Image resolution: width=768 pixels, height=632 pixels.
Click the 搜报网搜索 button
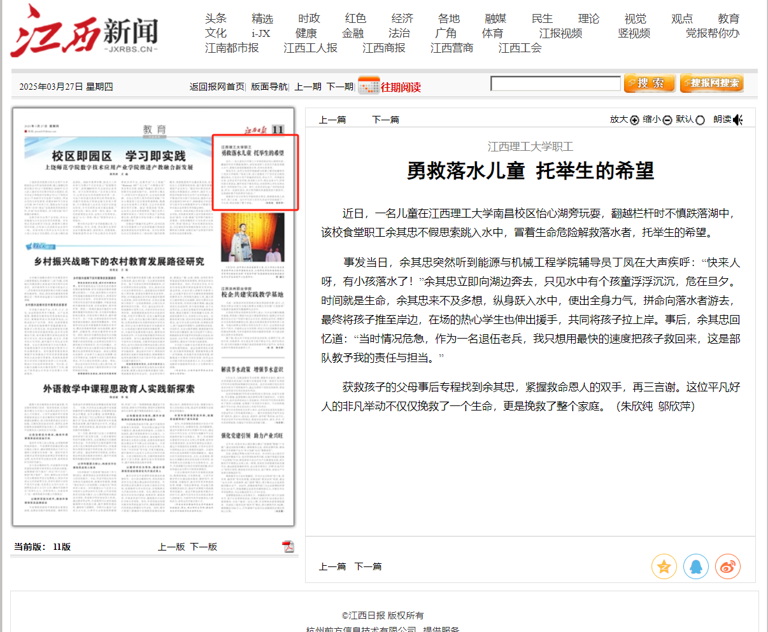(x=711, y=83)
